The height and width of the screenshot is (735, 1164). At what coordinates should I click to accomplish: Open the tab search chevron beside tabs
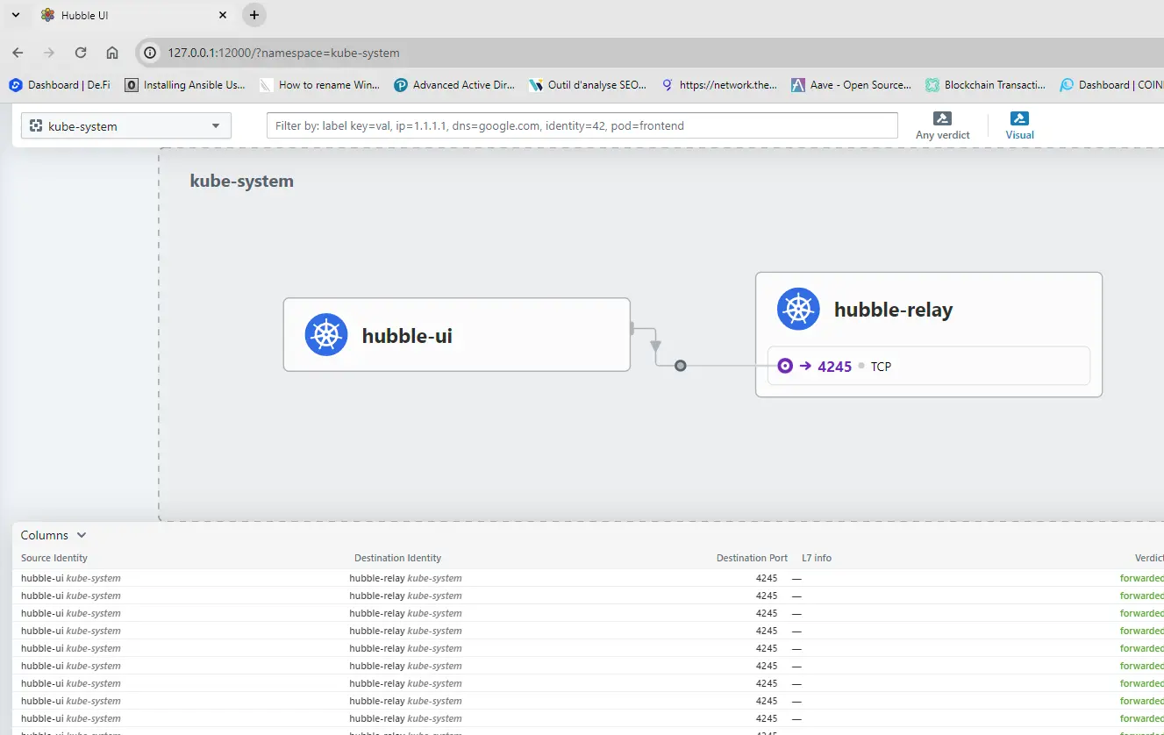[15, 15]
